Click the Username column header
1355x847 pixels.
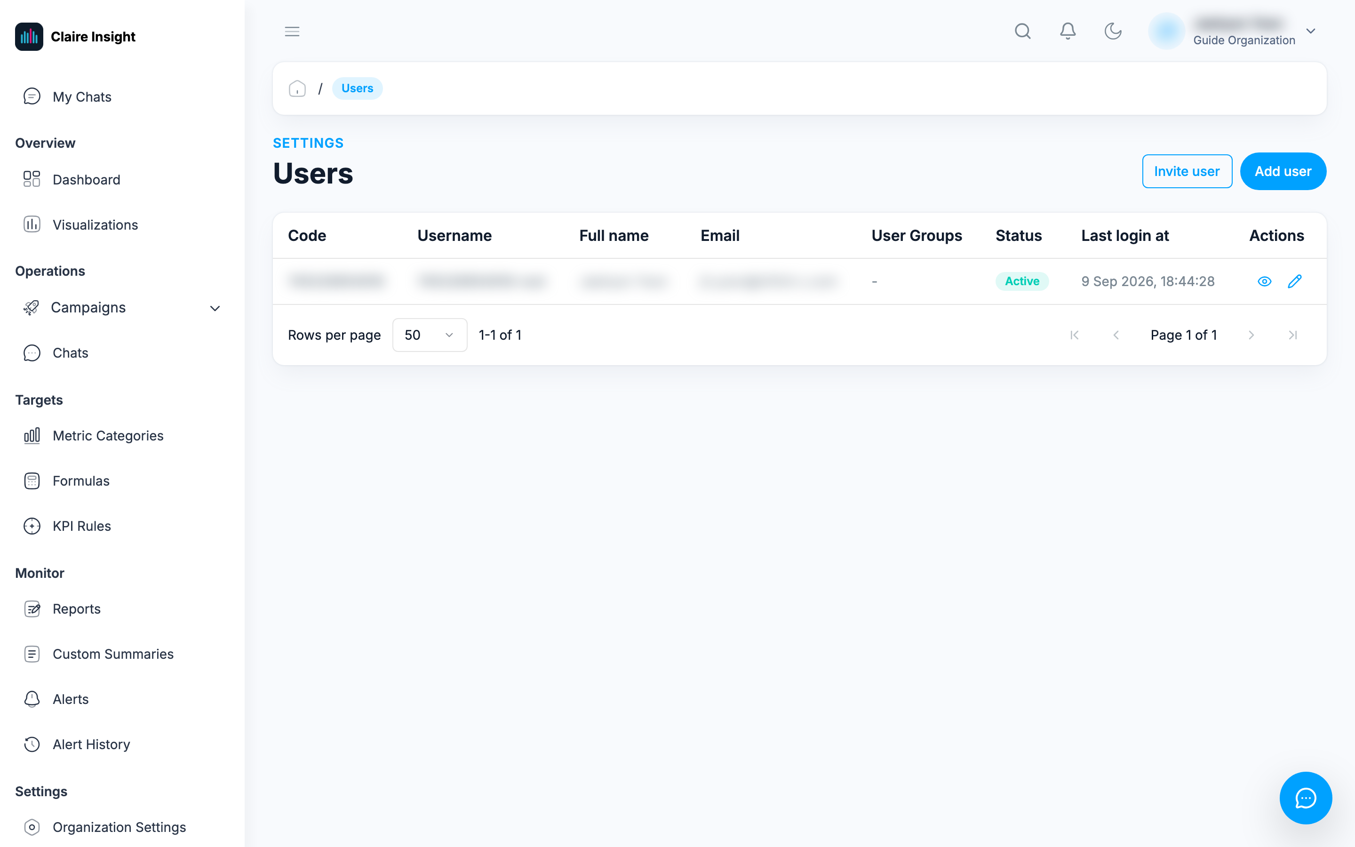click(x=454, y=236)
